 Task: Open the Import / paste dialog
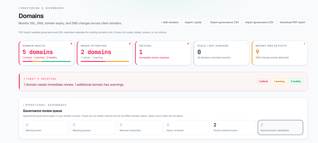193,22
